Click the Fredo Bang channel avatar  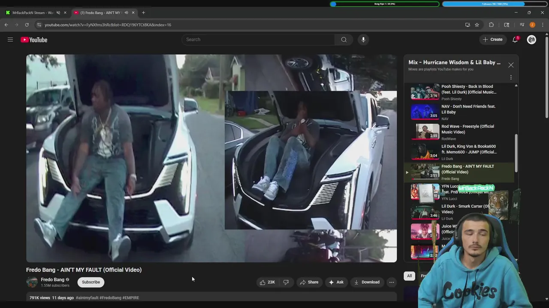tap(32, 282)
